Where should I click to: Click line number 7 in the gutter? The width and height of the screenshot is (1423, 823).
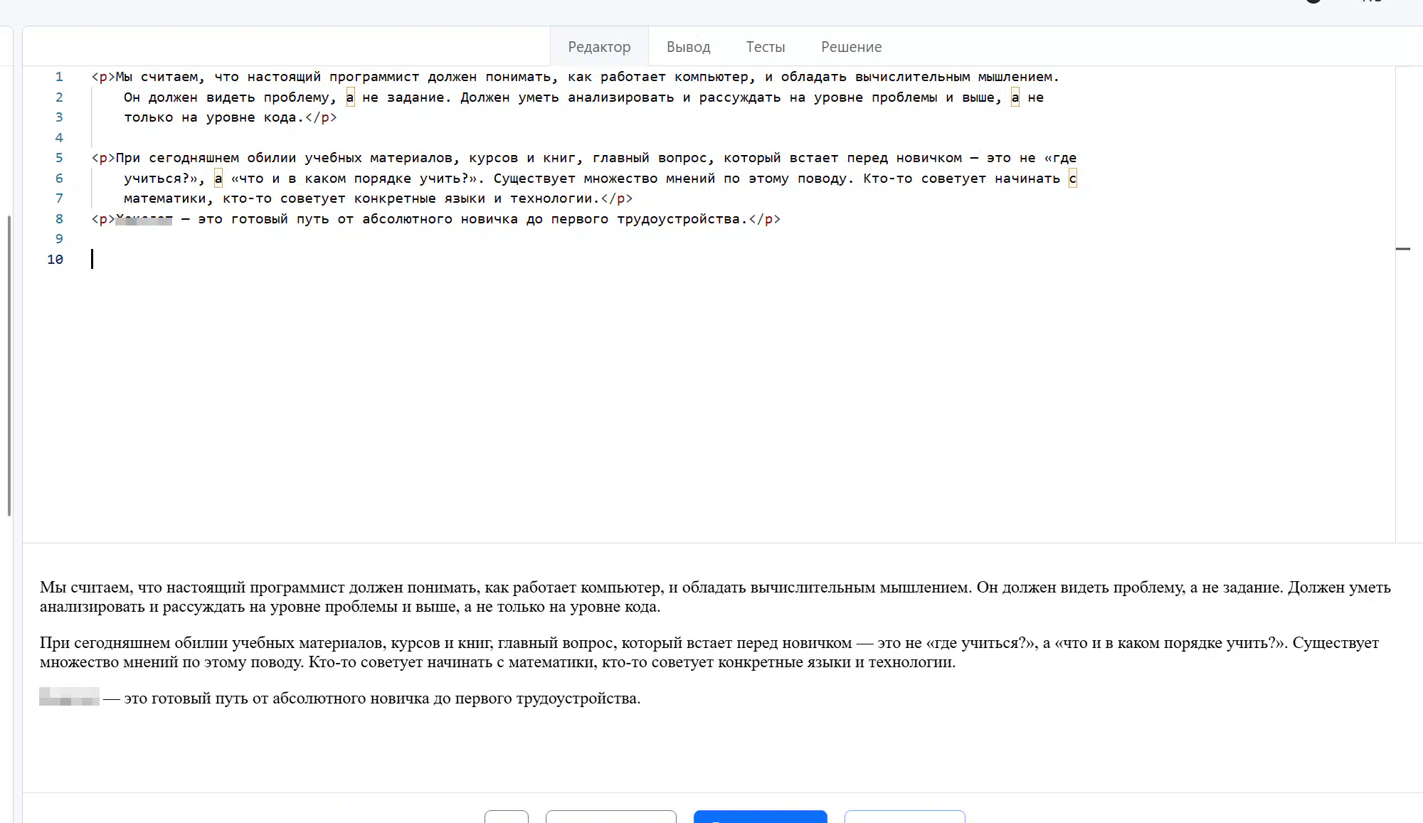[x=59, y=198]
